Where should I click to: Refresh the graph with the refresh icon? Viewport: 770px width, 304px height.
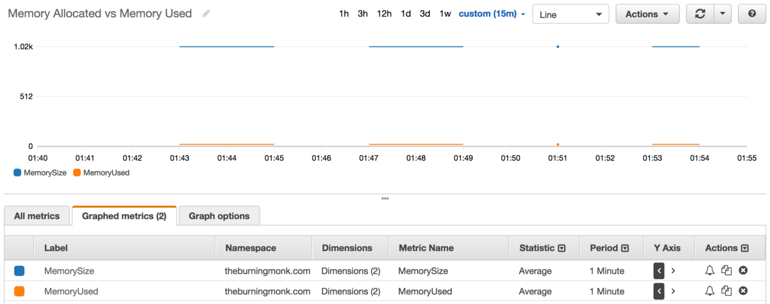click(x=700, y=14)
